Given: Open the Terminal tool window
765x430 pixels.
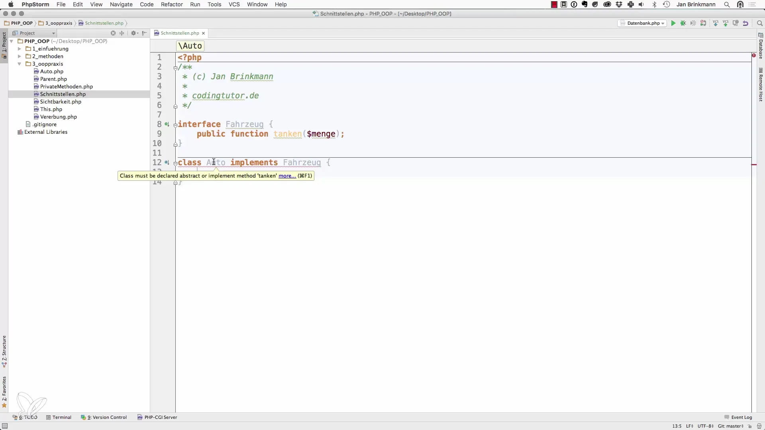Looking at the screenshot, I should tap(59, 417).
